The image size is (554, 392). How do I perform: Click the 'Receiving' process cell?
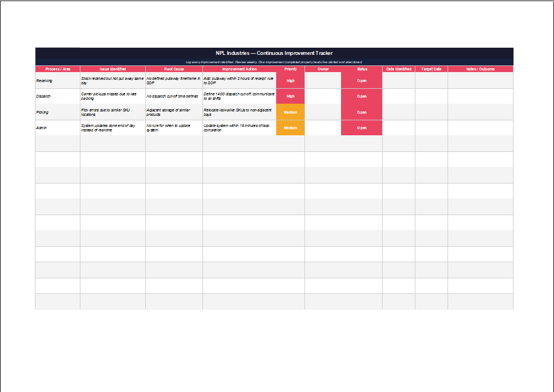coord(58,81)
